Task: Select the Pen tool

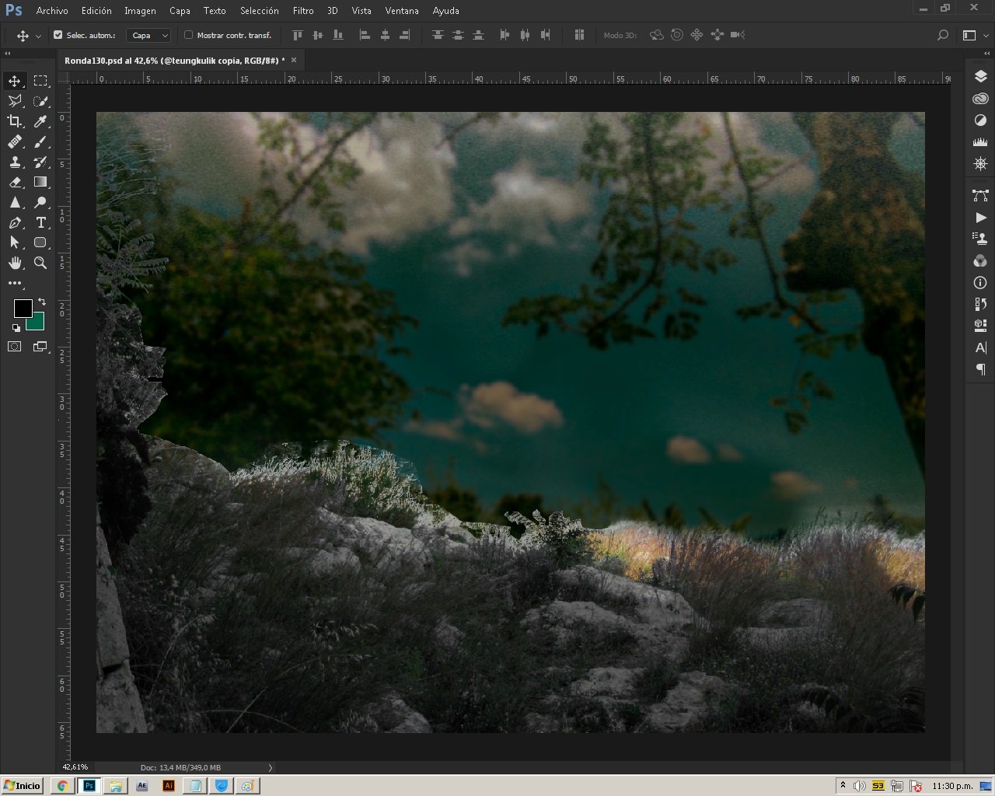Action: (x=15, y=222)
